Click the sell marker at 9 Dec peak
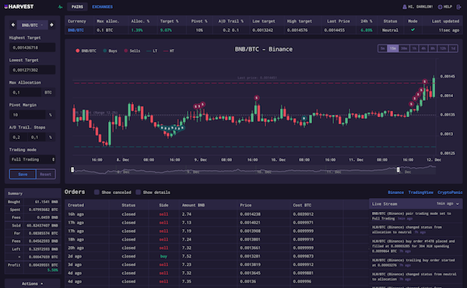 [x=256, y=98]
